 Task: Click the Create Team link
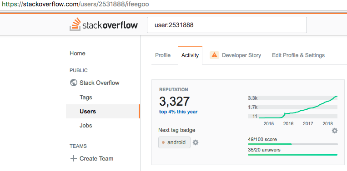[x=96, y=158]
